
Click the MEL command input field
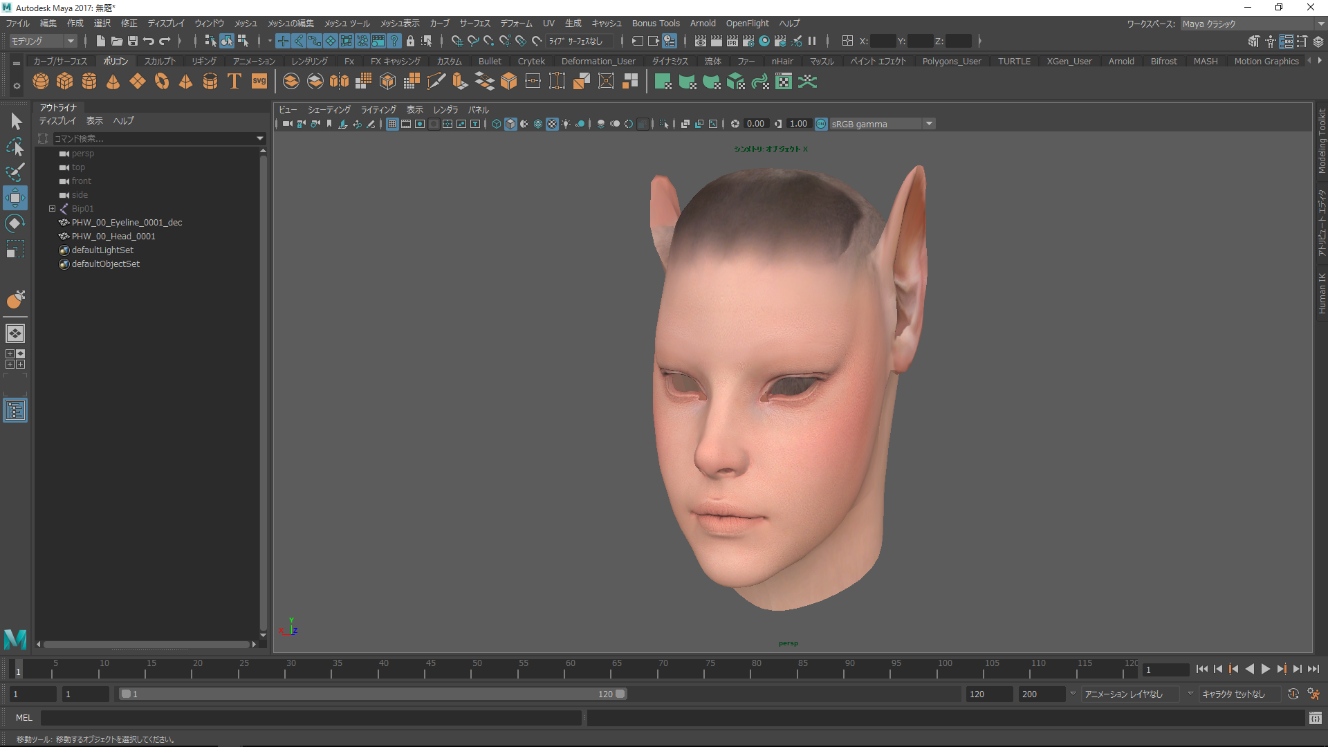pyautogui.click(x=311, y=718)
